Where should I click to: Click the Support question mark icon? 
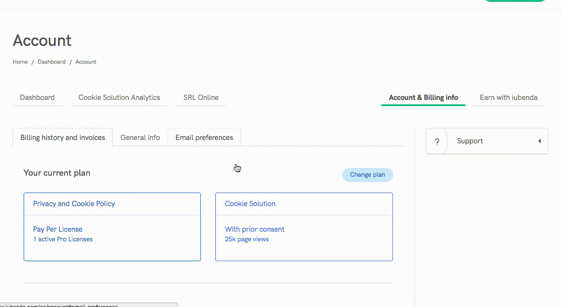click(437, 141)
